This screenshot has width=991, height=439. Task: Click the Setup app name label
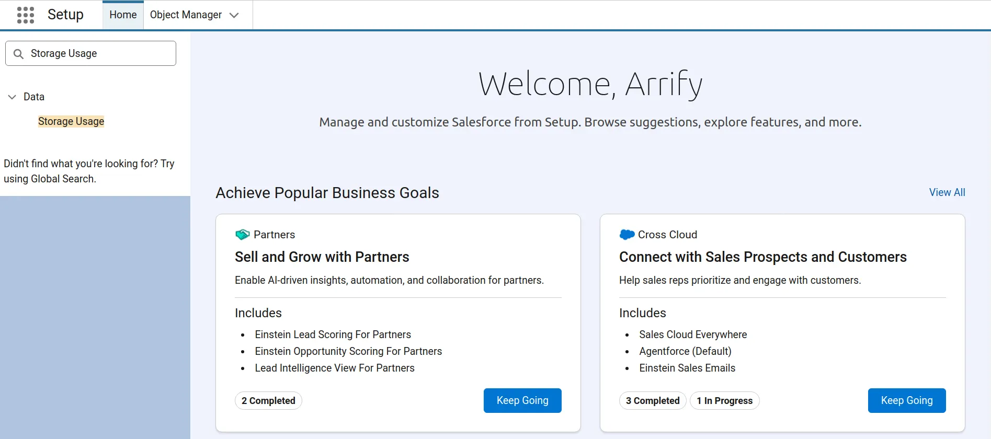tap(65, 15)
